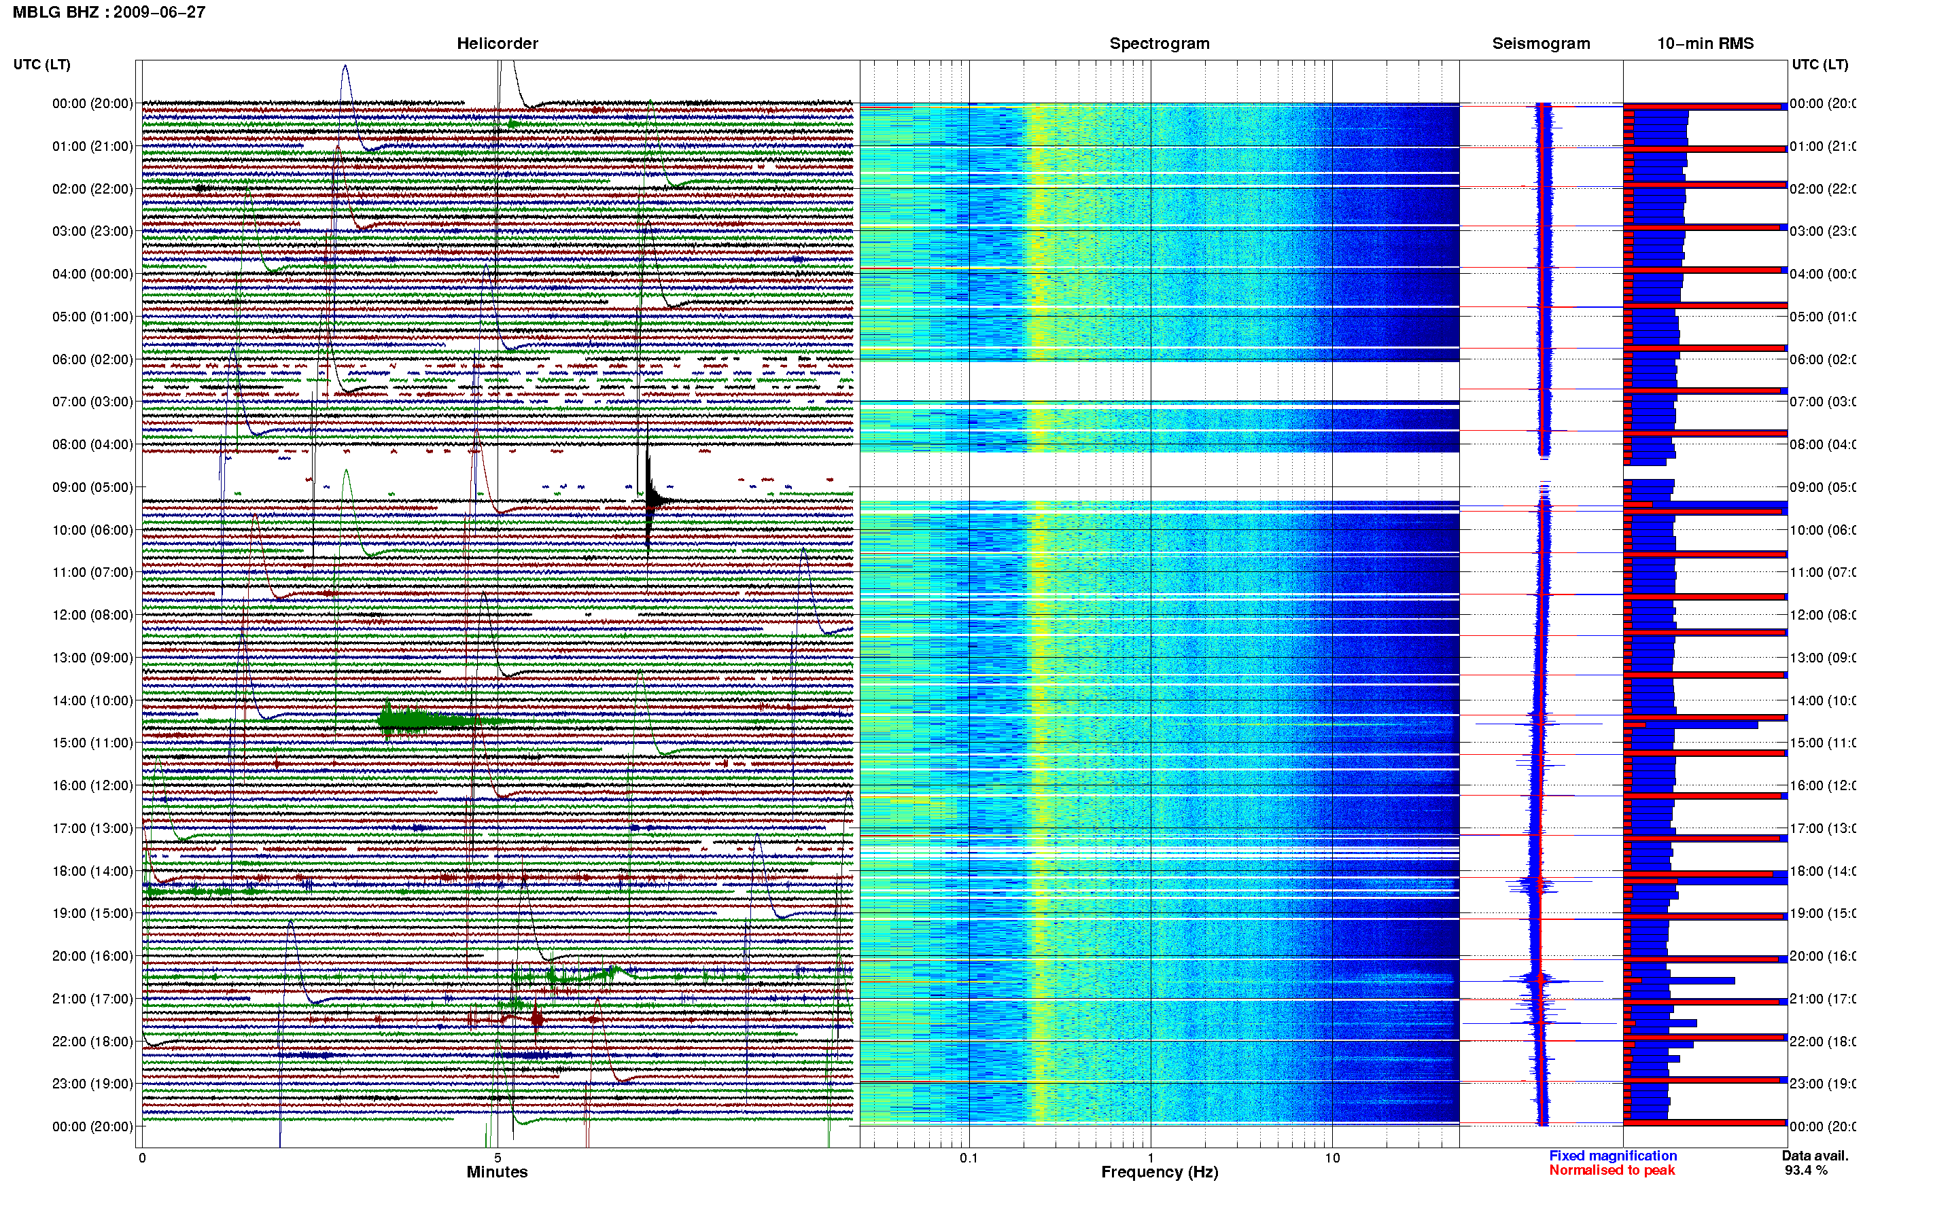Select the left '18:00 (14:00)' time label
The height and width of the screenshot is (1208, 1933).
coord(92,871)
